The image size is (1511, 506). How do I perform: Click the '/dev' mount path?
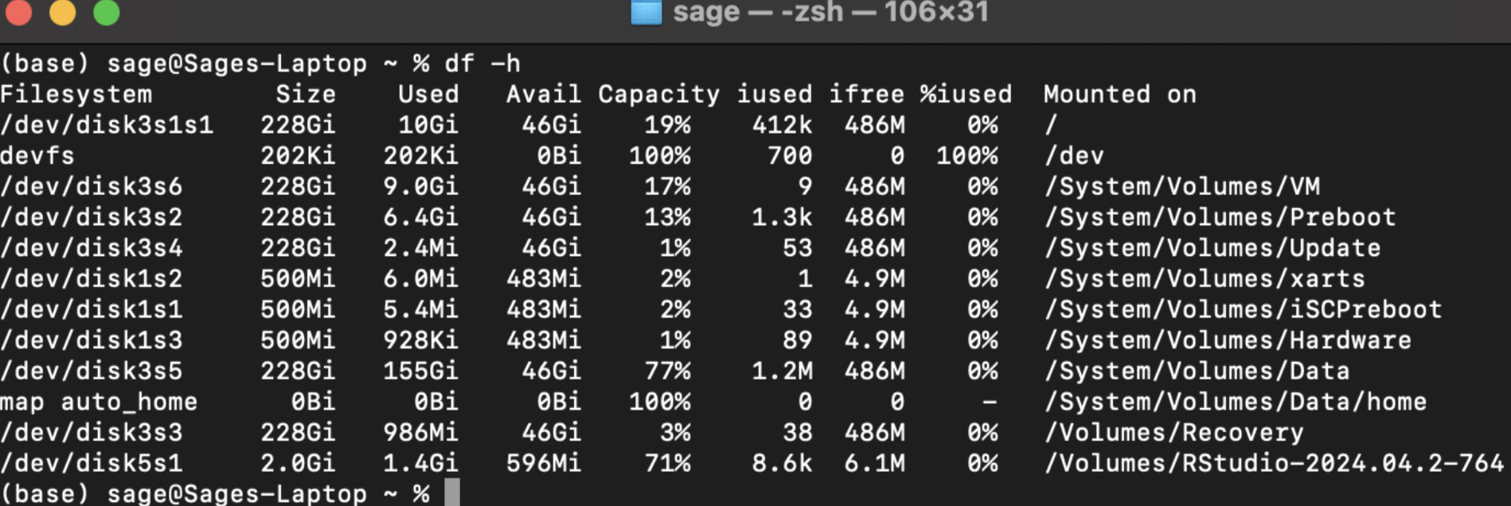[1074, 155]
